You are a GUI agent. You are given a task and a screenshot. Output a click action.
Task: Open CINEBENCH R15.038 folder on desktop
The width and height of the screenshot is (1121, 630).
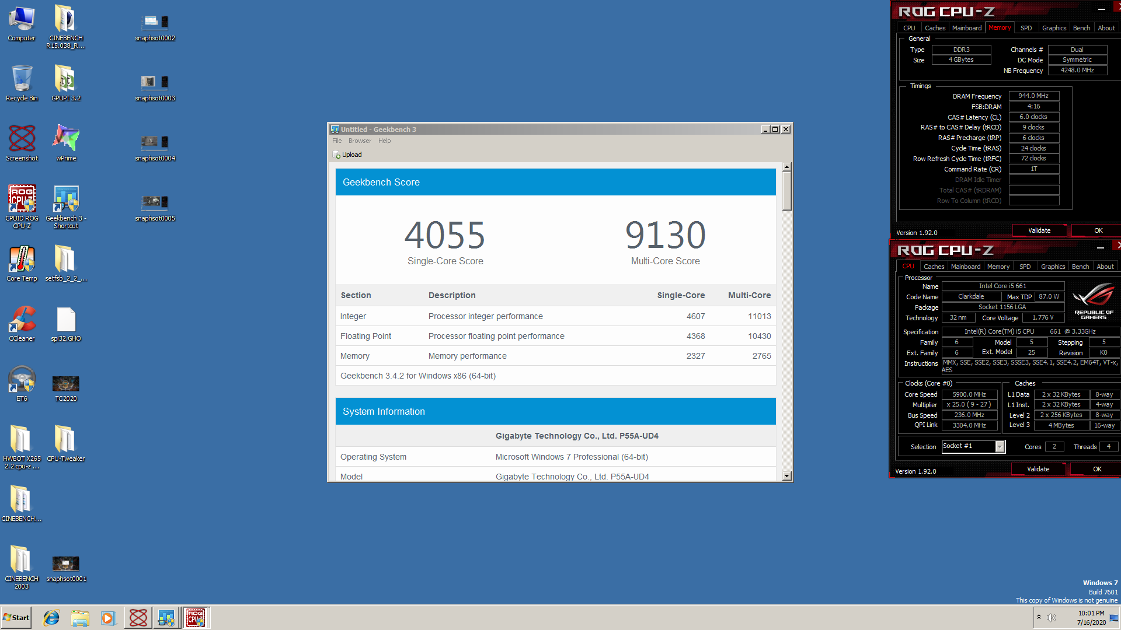tap(66, 27)
